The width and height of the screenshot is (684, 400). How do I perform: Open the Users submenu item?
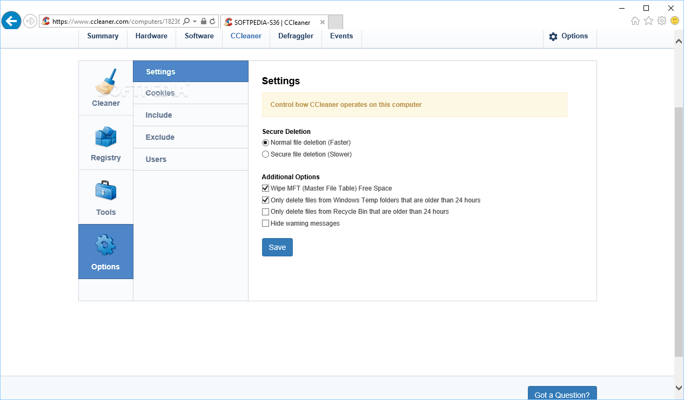191,159
